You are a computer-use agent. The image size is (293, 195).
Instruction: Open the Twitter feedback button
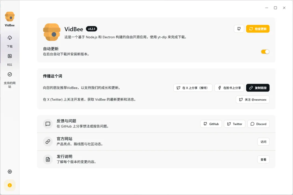pyautogui.click(x=234, y=124)
